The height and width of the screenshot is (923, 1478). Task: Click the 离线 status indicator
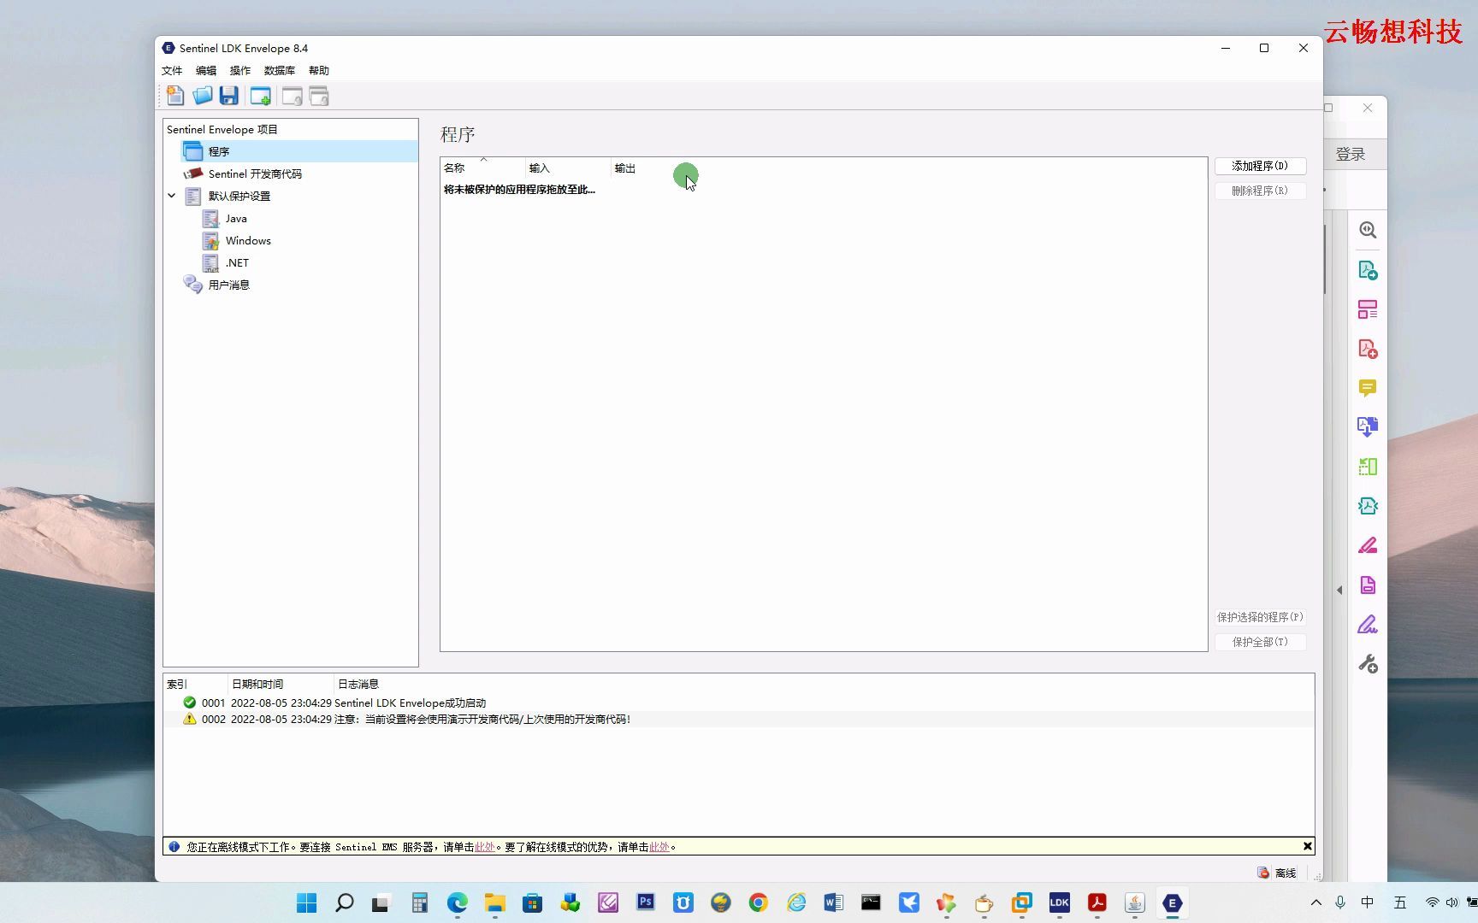click(1277, 873)
